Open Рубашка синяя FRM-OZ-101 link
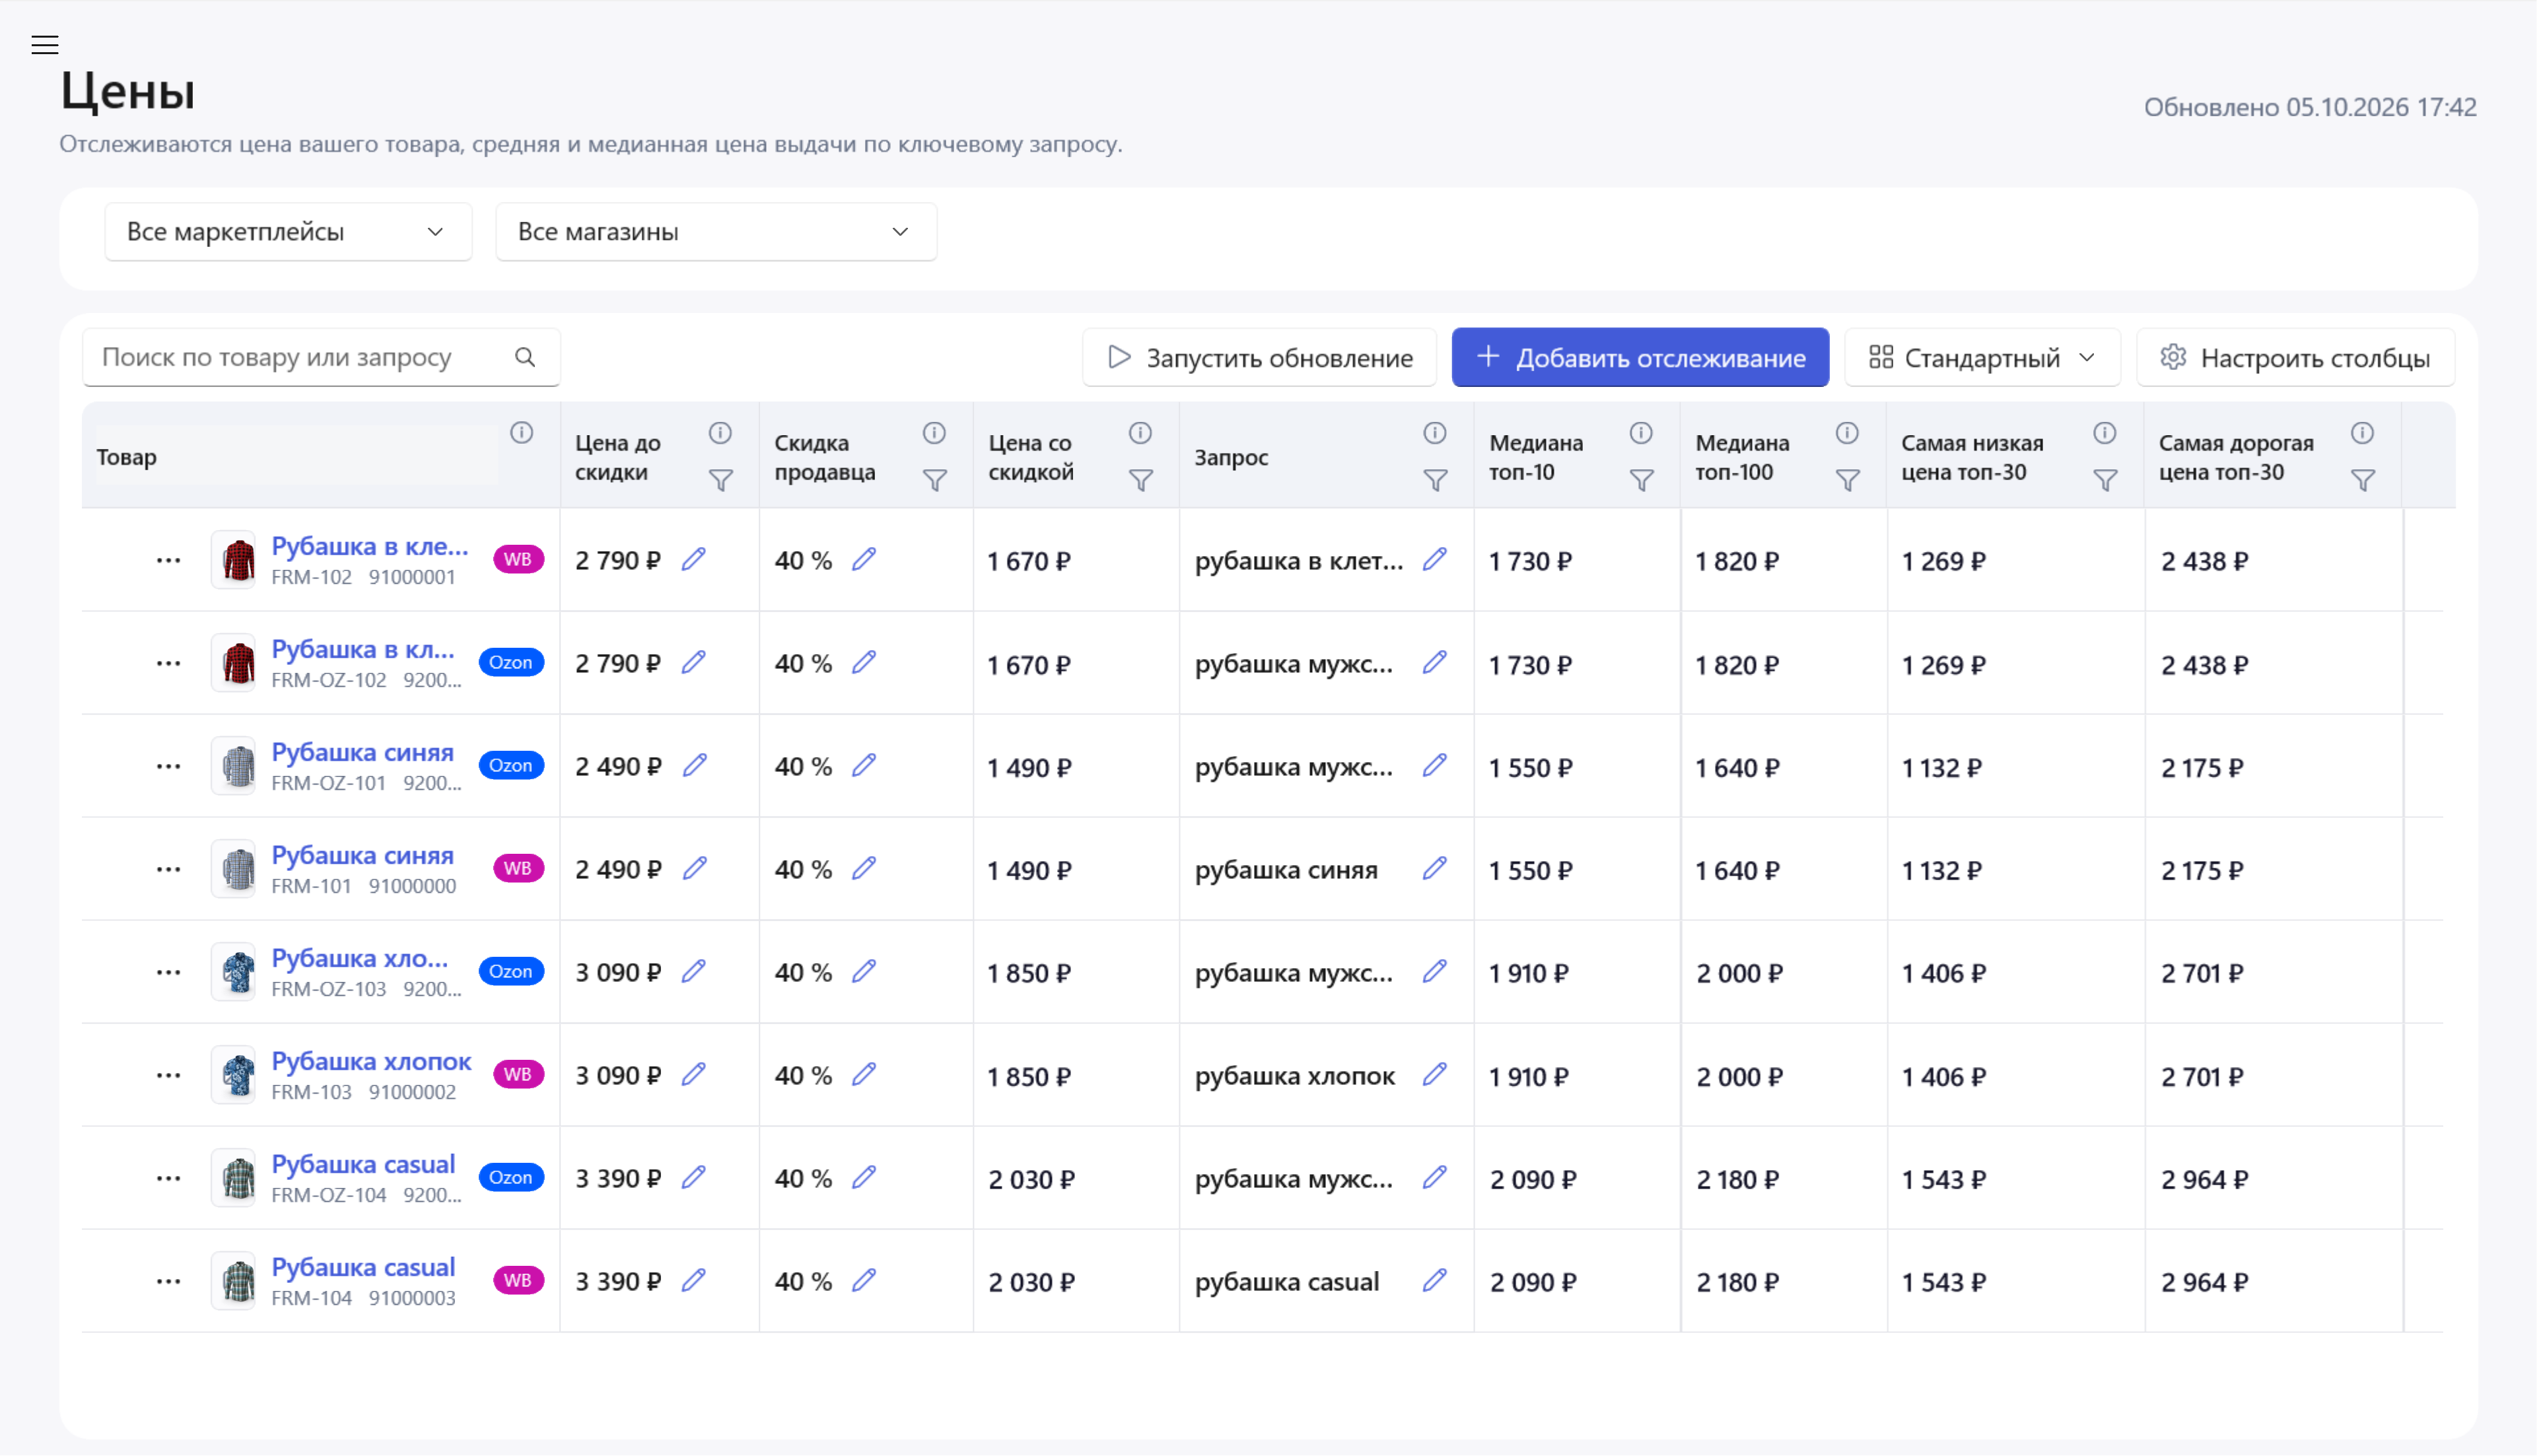This screenshot has height=1456, width=2537. click(362, 752)
